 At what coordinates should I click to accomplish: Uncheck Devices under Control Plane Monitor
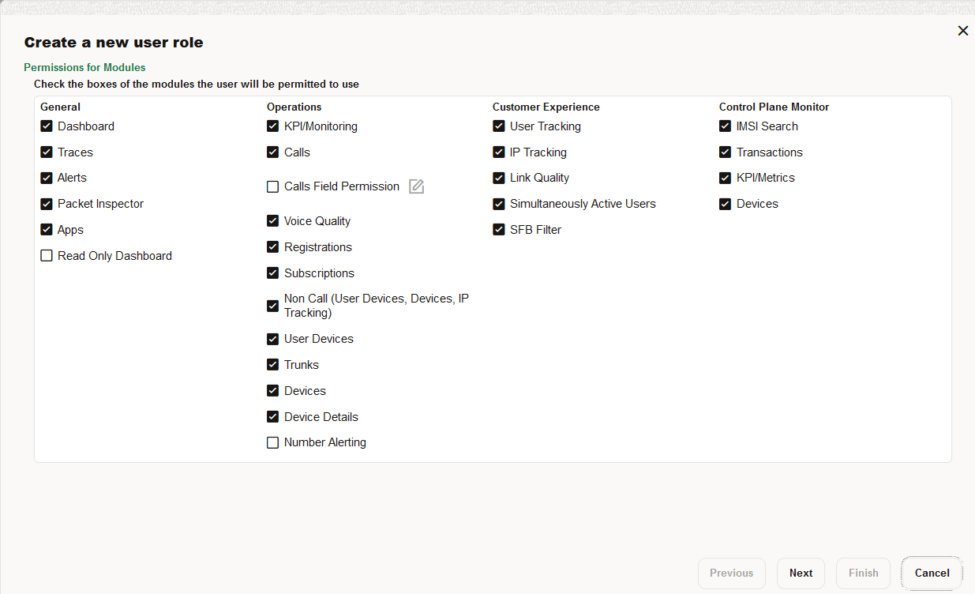[725, 204]
